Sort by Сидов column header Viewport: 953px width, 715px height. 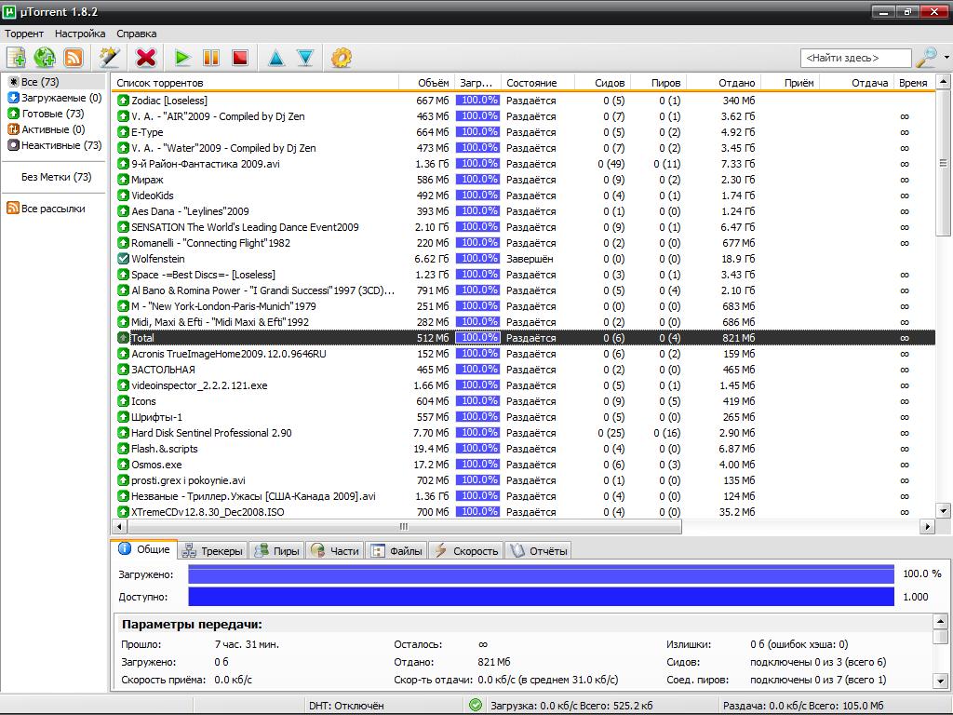(601, 83)
